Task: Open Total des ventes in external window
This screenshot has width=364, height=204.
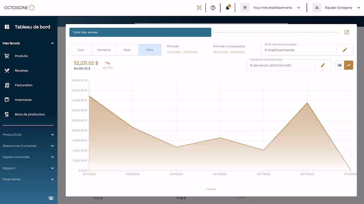Action: point(347,32)
